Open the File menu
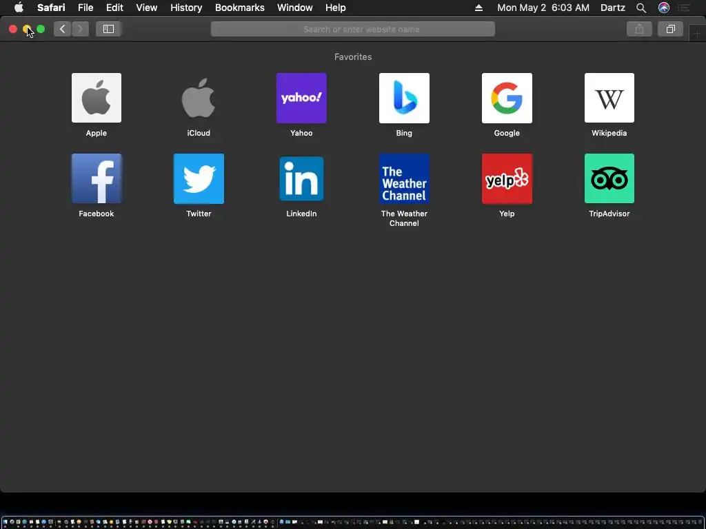The width and height of the screenshot is (706, 529). (85, 8)
